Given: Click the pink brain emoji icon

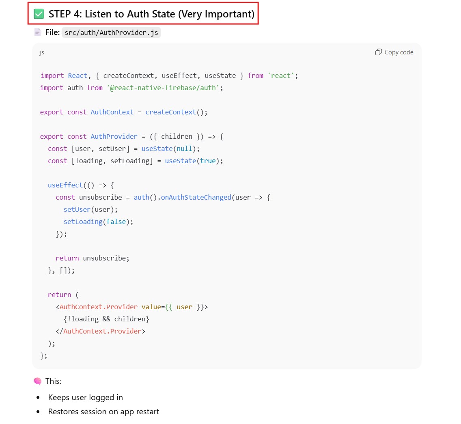Looking at the screenshot, I should click(x=37, y=381).
